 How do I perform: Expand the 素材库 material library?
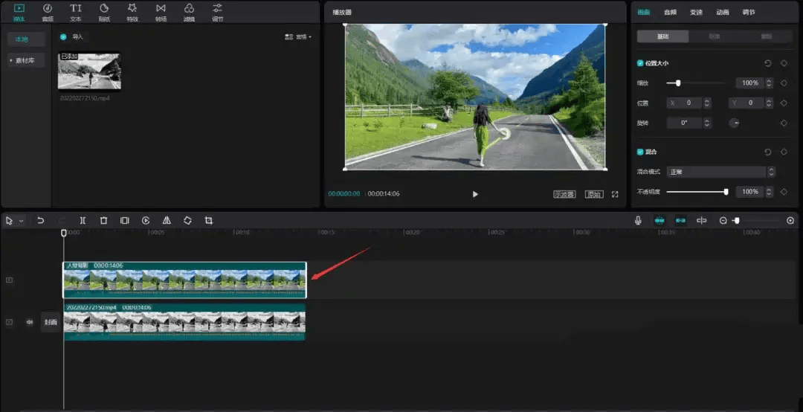(x=26, y=60)
